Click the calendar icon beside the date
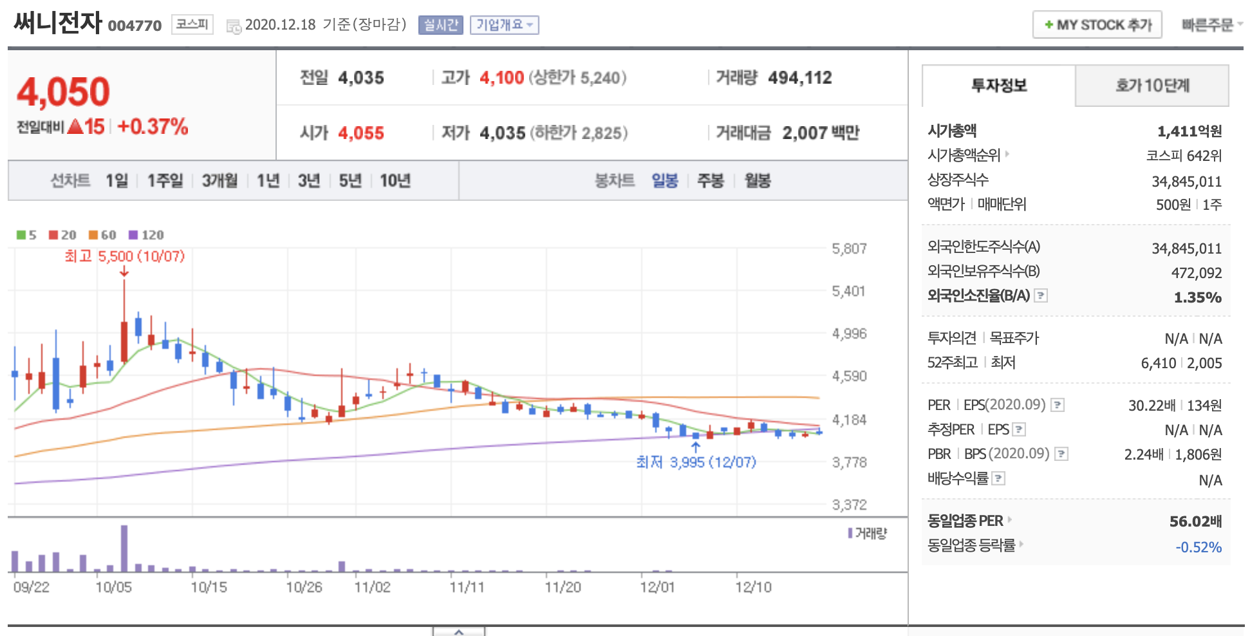Viewport: 1250px width, 636px height. point(234,26)
